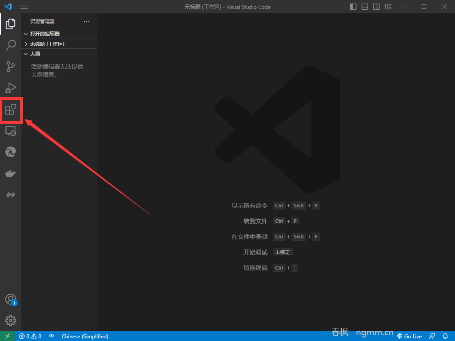Toggle the primary side bar layout button

353,7
